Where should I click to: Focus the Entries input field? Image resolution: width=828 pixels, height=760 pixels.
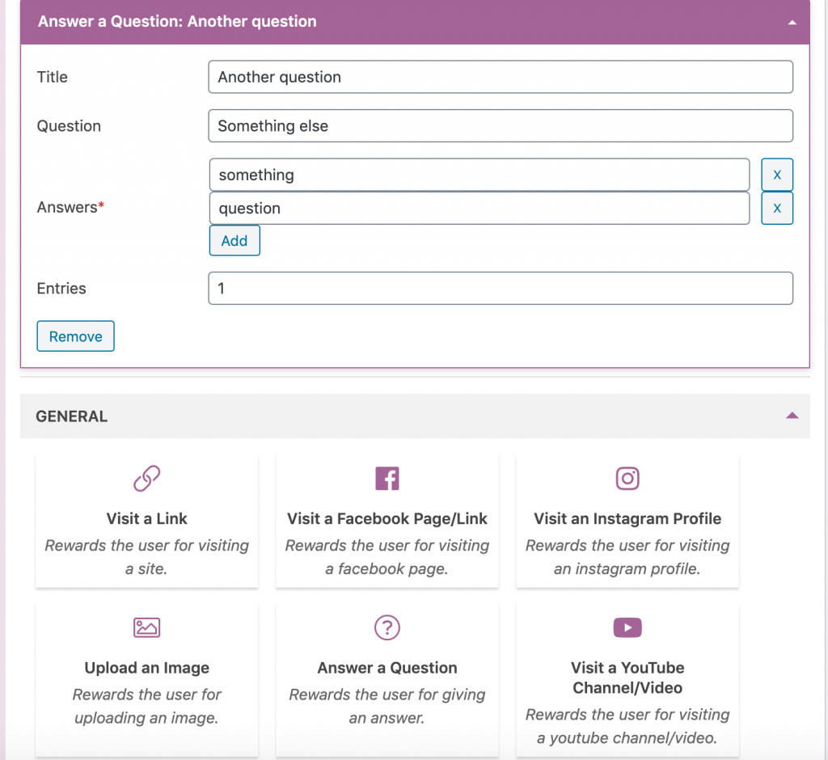[x=501, y=289]
